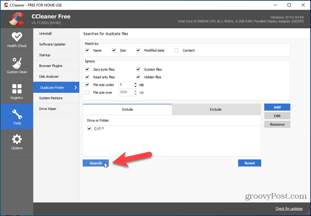
Task: Enable File size over checkbox
Action: [x=87, y=92]
